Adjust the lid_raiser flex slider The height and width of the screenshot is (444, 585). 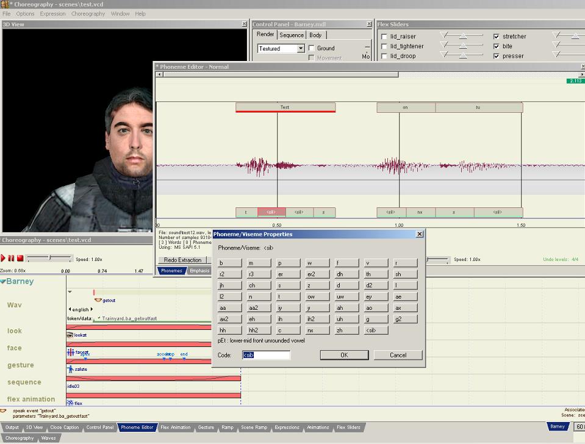(462, 36)
